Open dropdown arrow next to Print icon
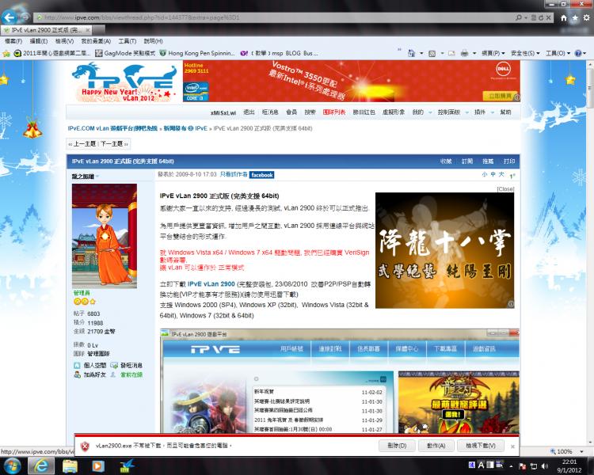The image size is (594, 475). click(474, 53)
